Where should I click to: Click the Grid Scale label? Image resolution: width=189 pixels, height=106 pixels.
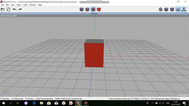[183, 95]
